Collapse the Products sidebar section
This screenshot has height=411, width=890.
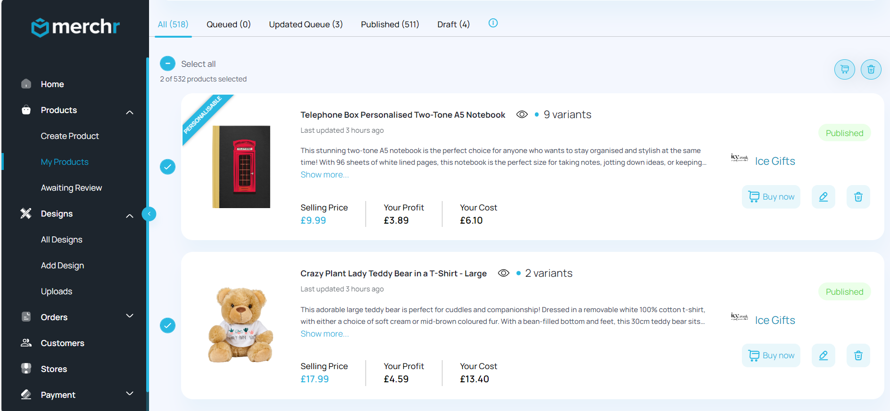tap(130, 112)
